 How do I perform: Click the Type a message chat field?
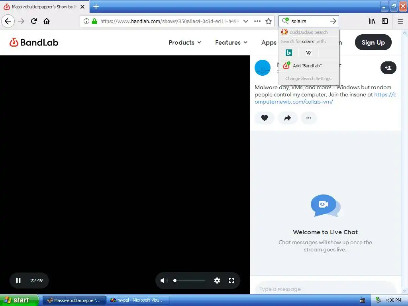point(325,289)
